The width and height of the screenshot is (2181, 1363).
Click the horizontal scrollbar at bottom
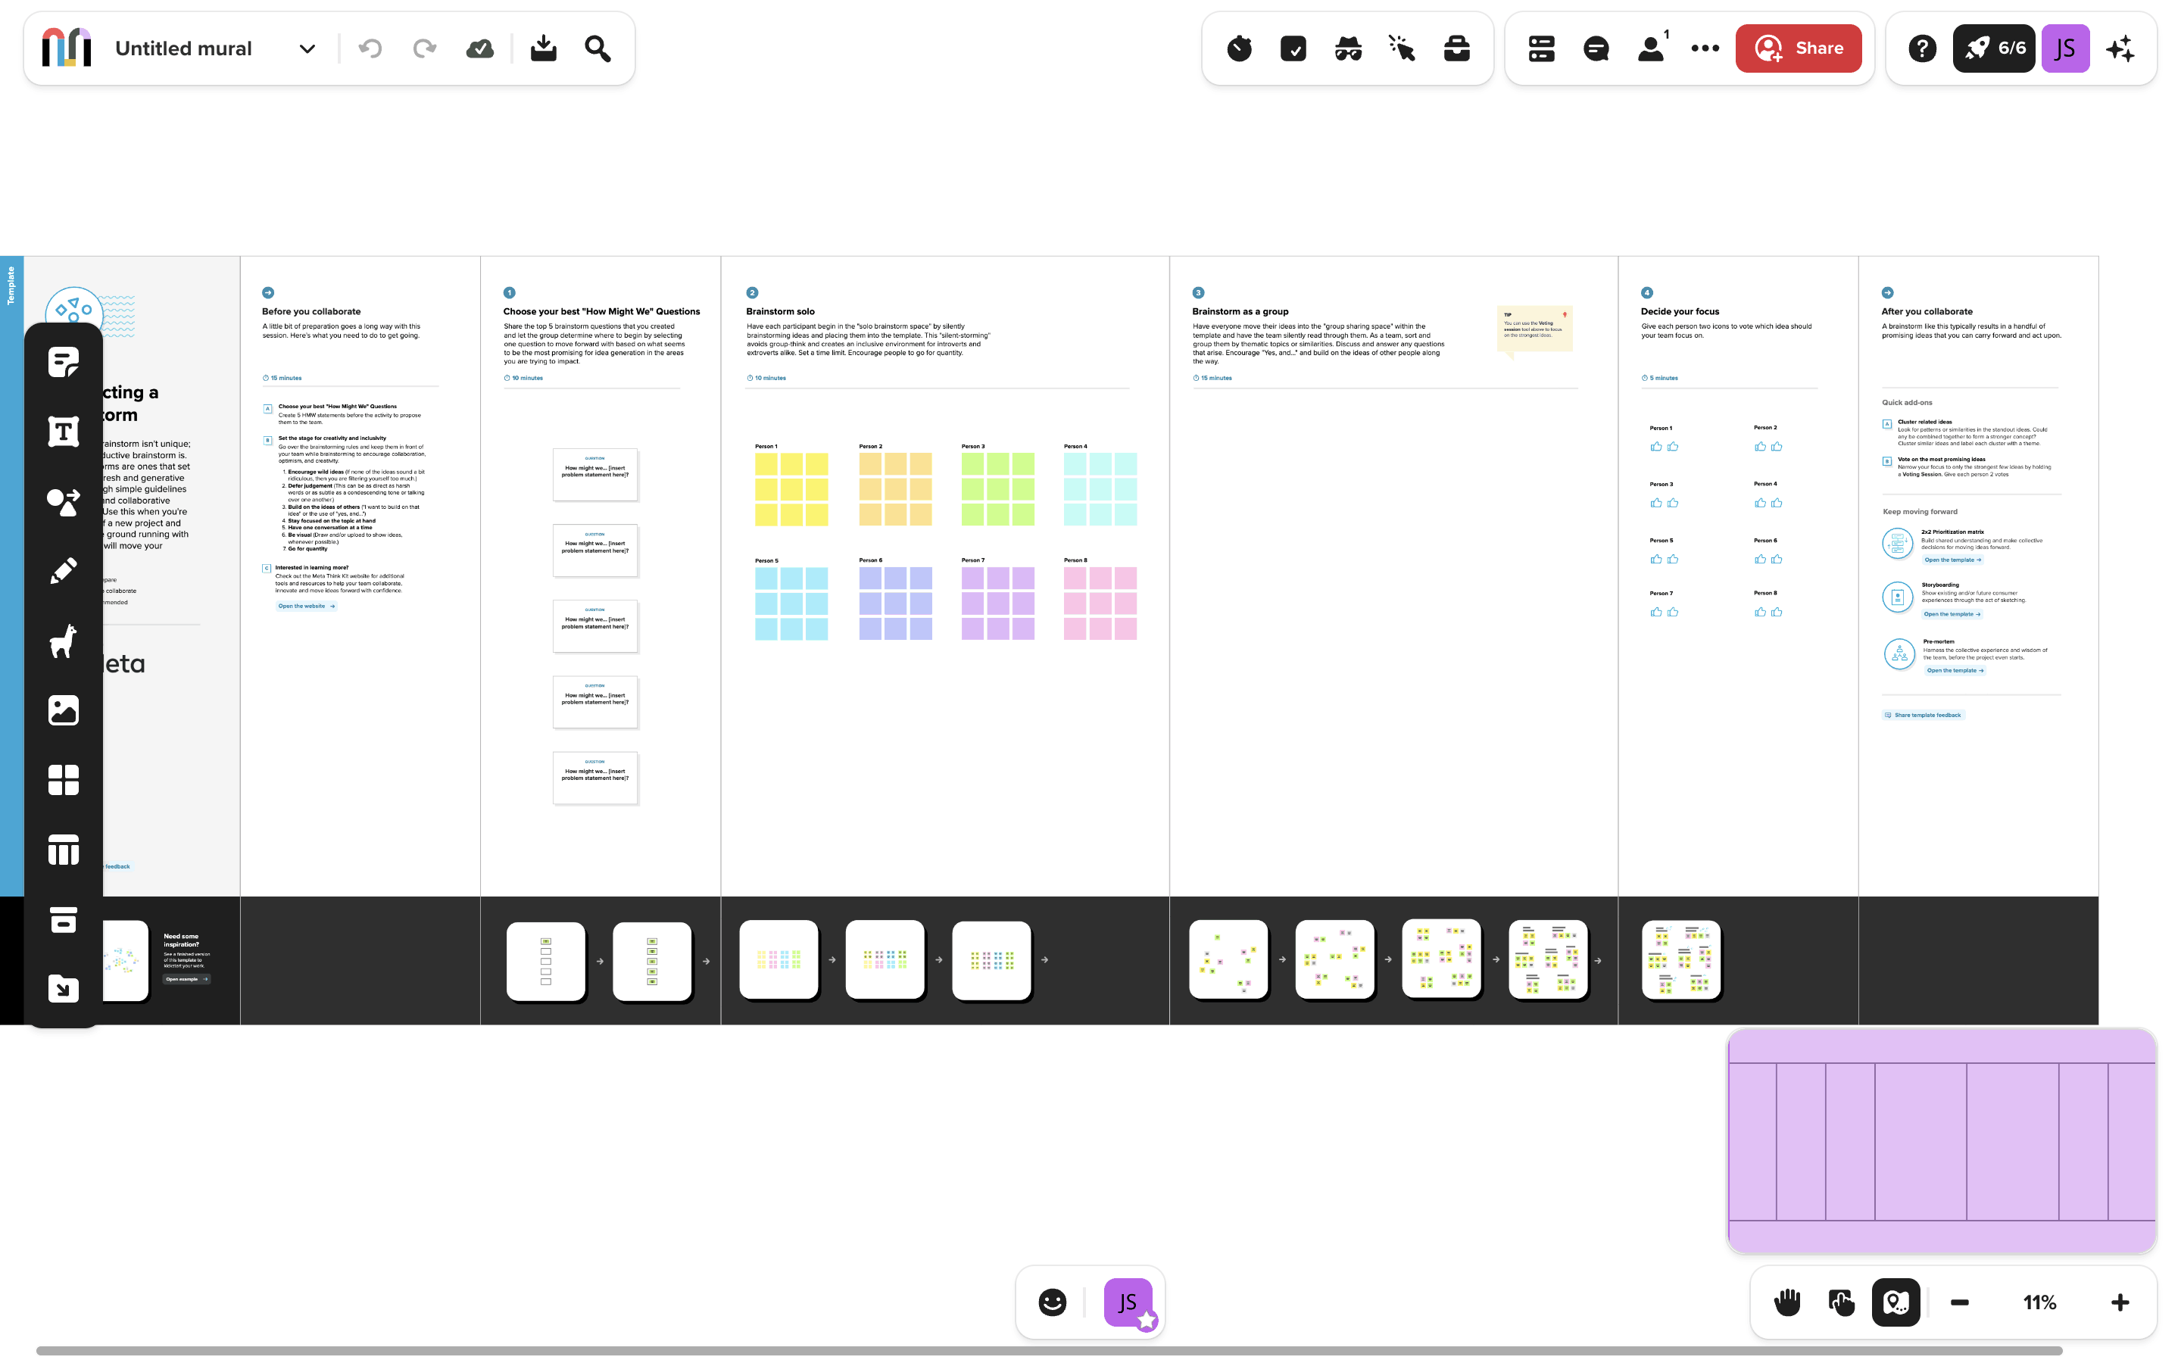click(x=1048, y=1350)
